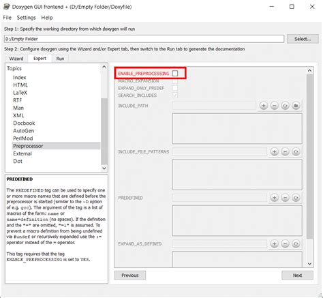Screen dimensions: 323x298
Task: Click the settings panel scrollbar thumb
Action: [309, 156]
